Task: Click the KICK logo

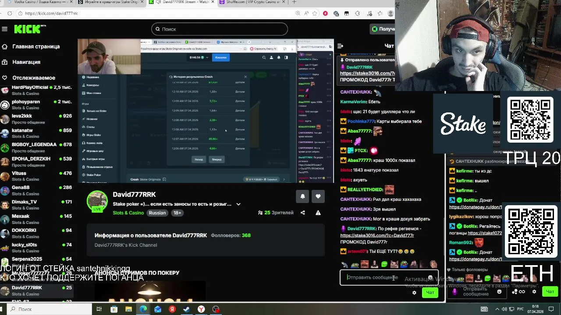Action: point(30,29)
